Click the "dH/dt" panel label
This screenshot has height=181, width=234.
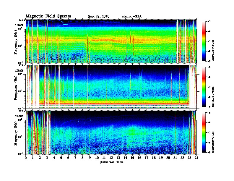pyautogui.click(x=19, y=25)
